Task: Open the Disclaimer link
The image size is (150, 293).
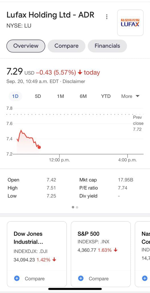Action: pyautogui.click(x=74, y=82)
